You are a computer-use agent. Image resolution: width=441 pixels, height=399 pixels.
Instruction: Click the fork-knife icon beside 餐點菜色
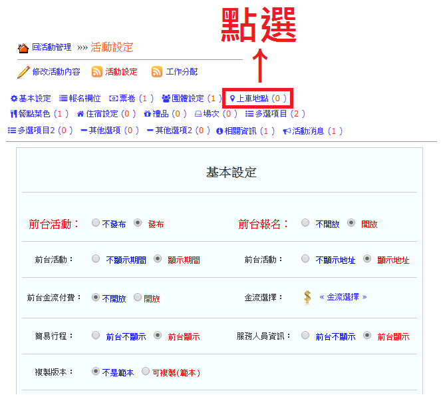click(14, 115)
